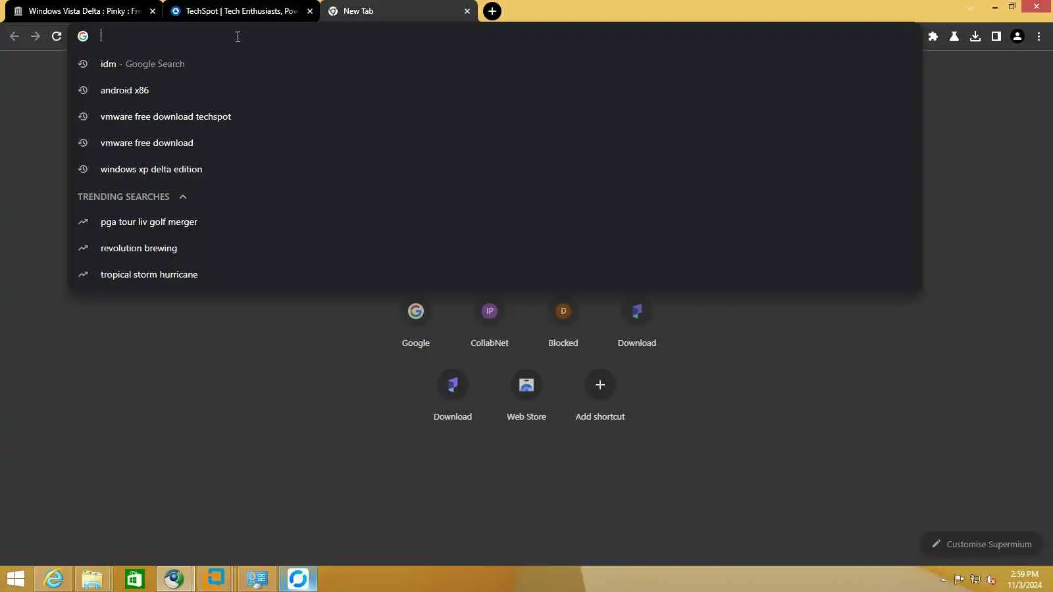This screenshot has width=1053, height=592.
Task: Pick 'vmware free download techspot' suggestion
Action: click(495, 116)
